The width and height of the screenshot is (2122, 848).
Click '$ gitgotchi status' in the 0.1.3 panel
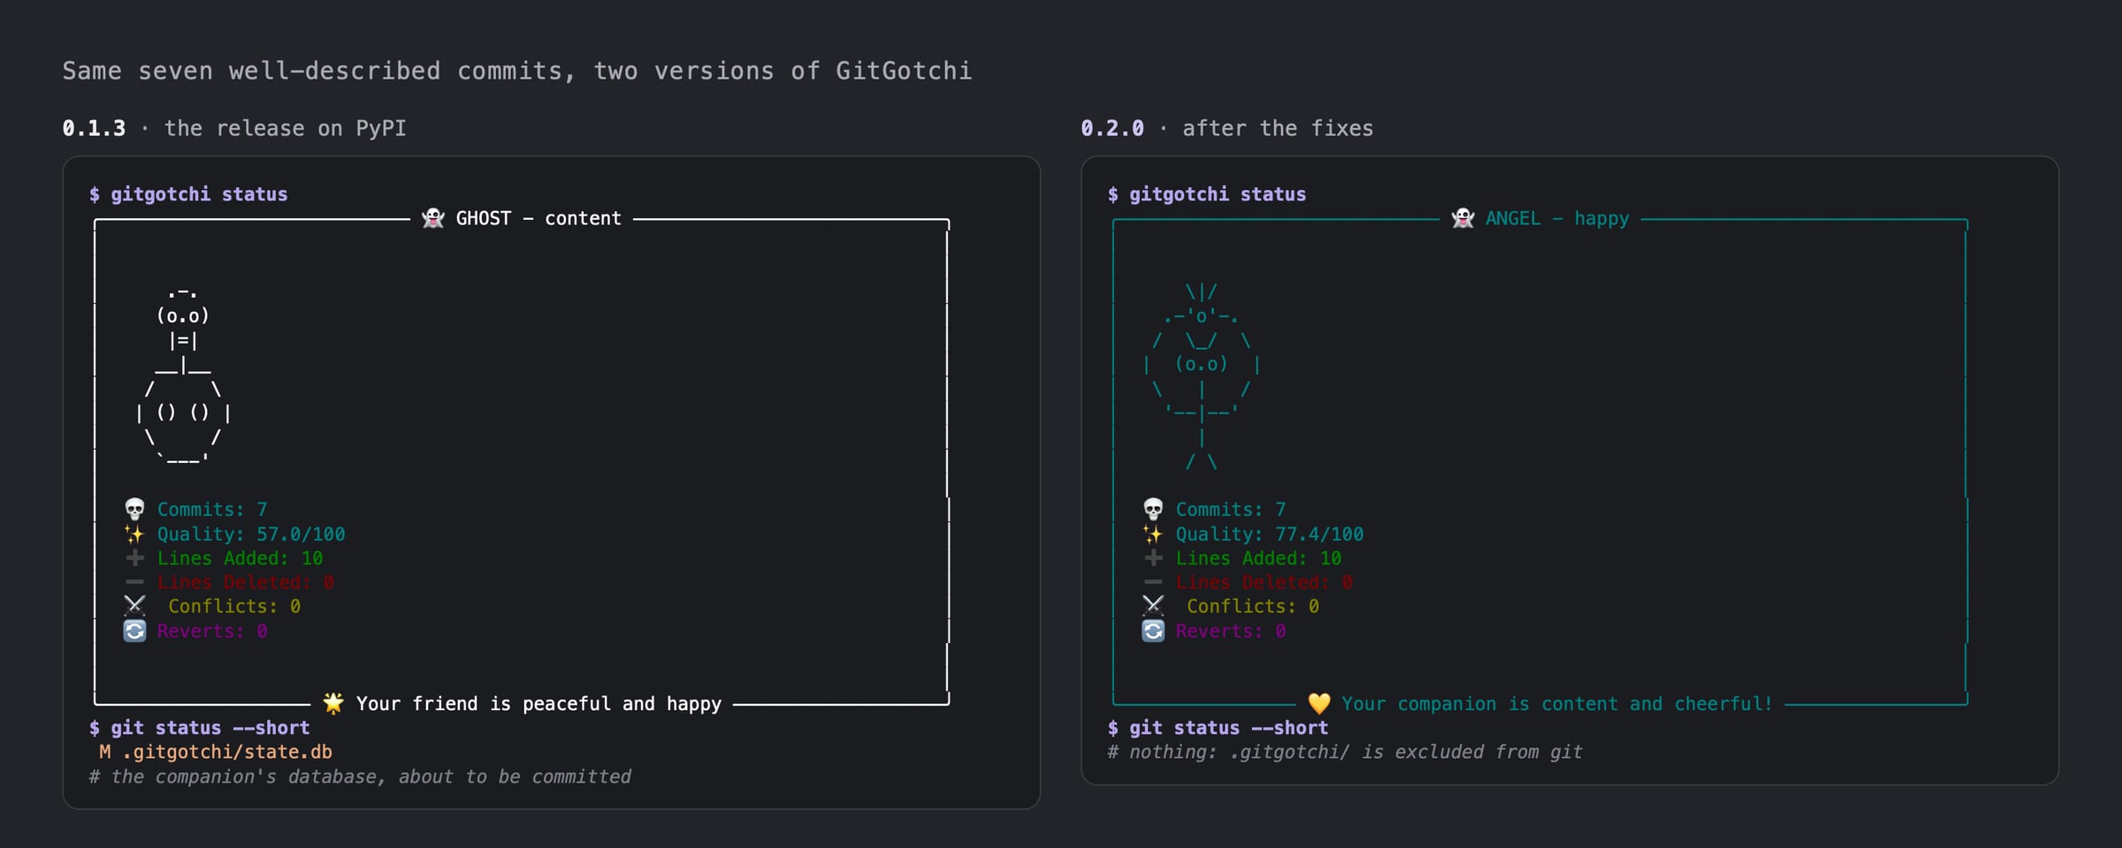pos(188,194)
